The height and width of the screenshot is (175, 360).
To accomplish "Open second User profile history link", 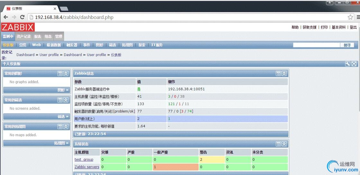I will pyautogui.click(x=96, y=55).
